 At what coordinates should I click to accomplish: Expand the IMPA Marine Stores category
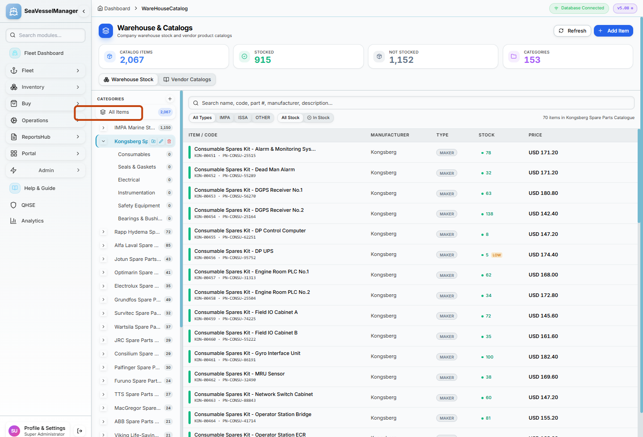pos(104,128)
